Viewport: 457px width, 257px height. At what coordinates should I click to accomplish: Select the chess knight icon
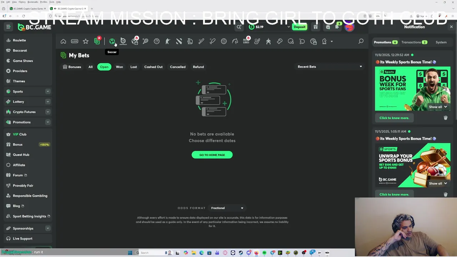pyautogui.click(x=325, y=41)
